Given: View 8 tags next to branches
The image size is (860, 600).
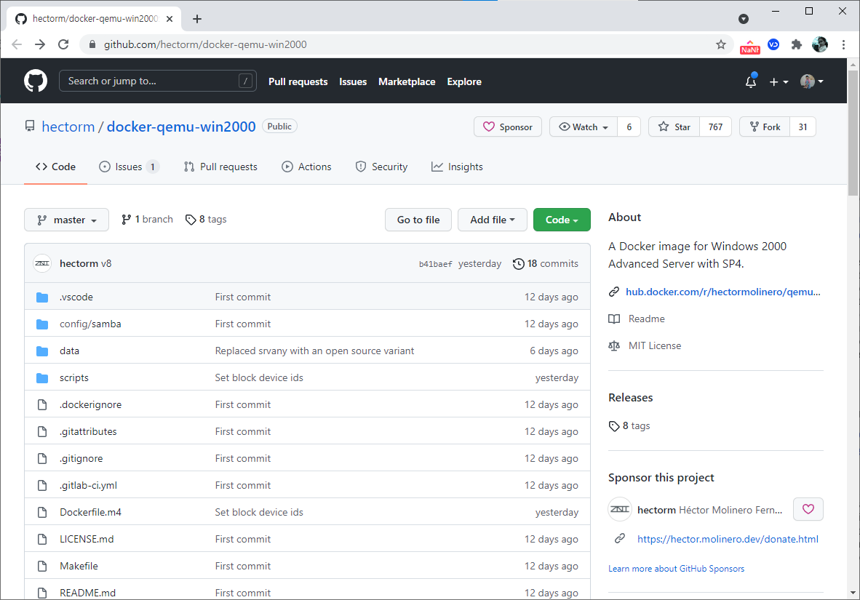Looking at the screenshot, I should coord(206,220).
